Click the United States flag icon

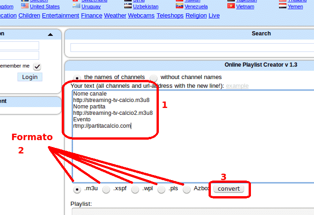click(x=25, y=6)
